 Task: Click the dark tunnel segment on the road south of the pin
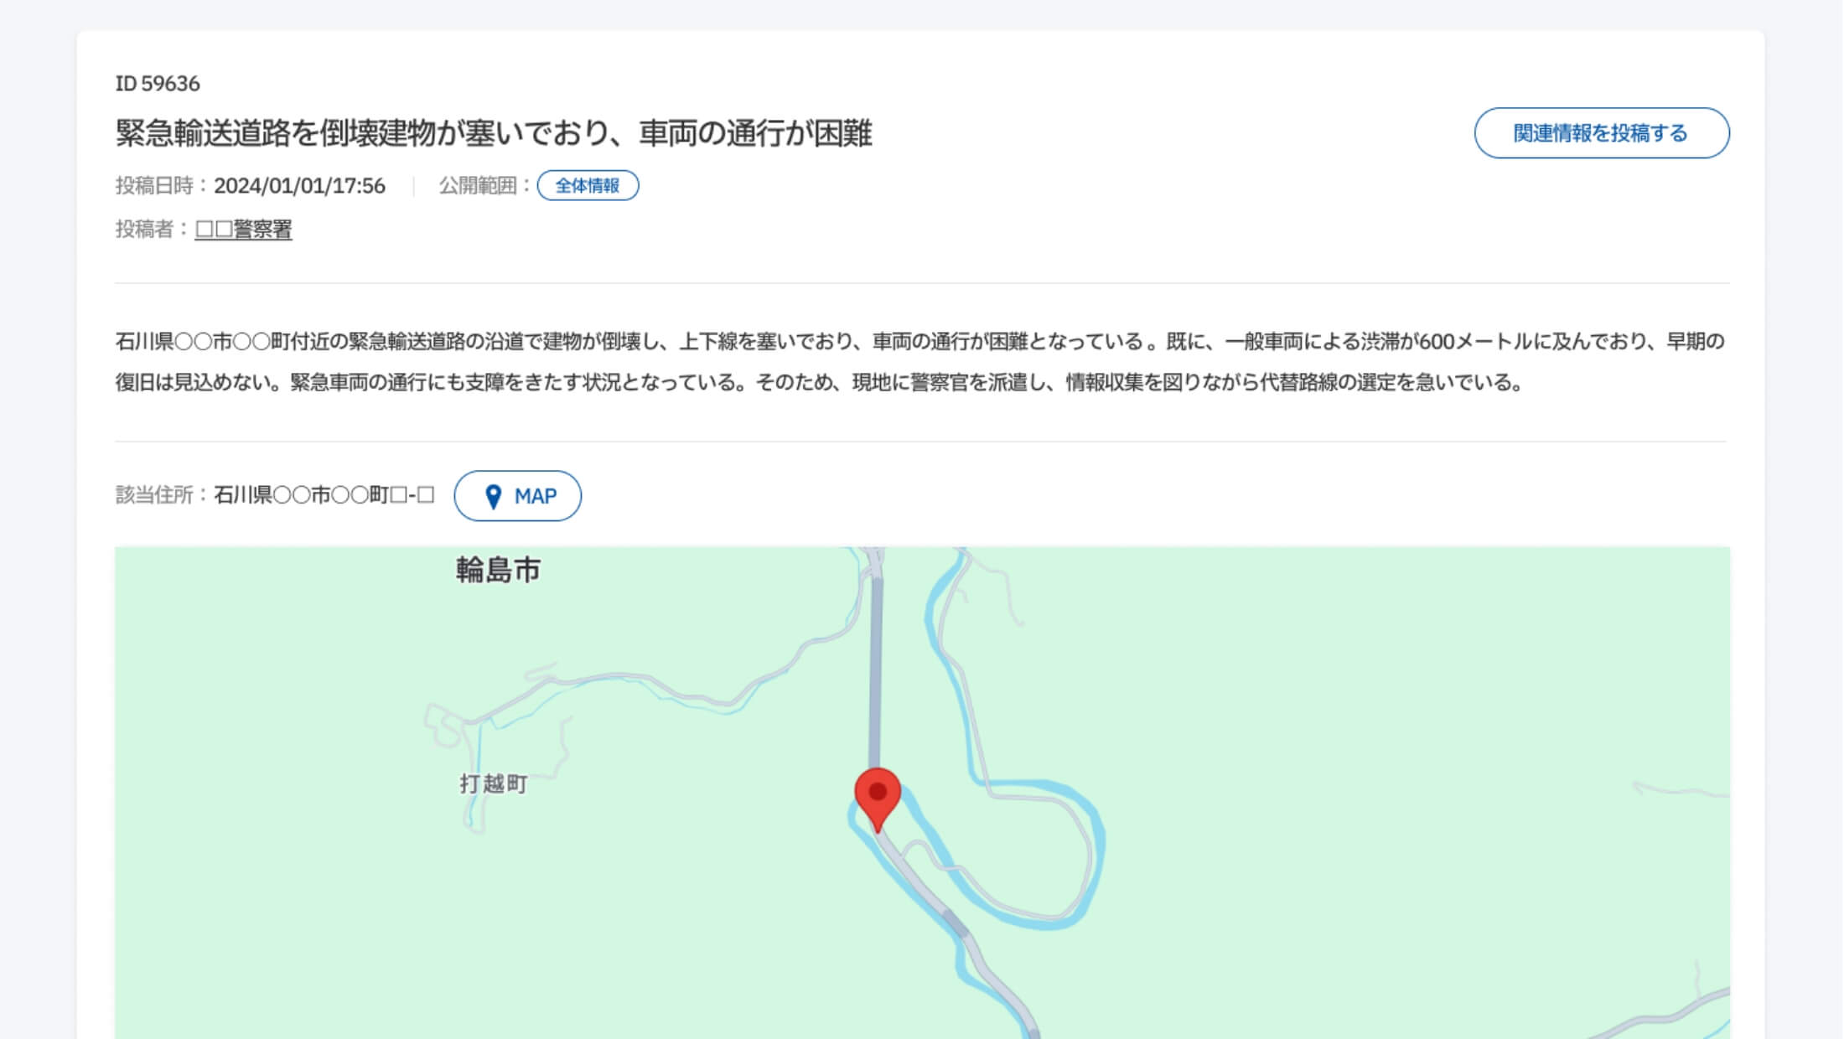pyautogui.click(x=956, y=922)
